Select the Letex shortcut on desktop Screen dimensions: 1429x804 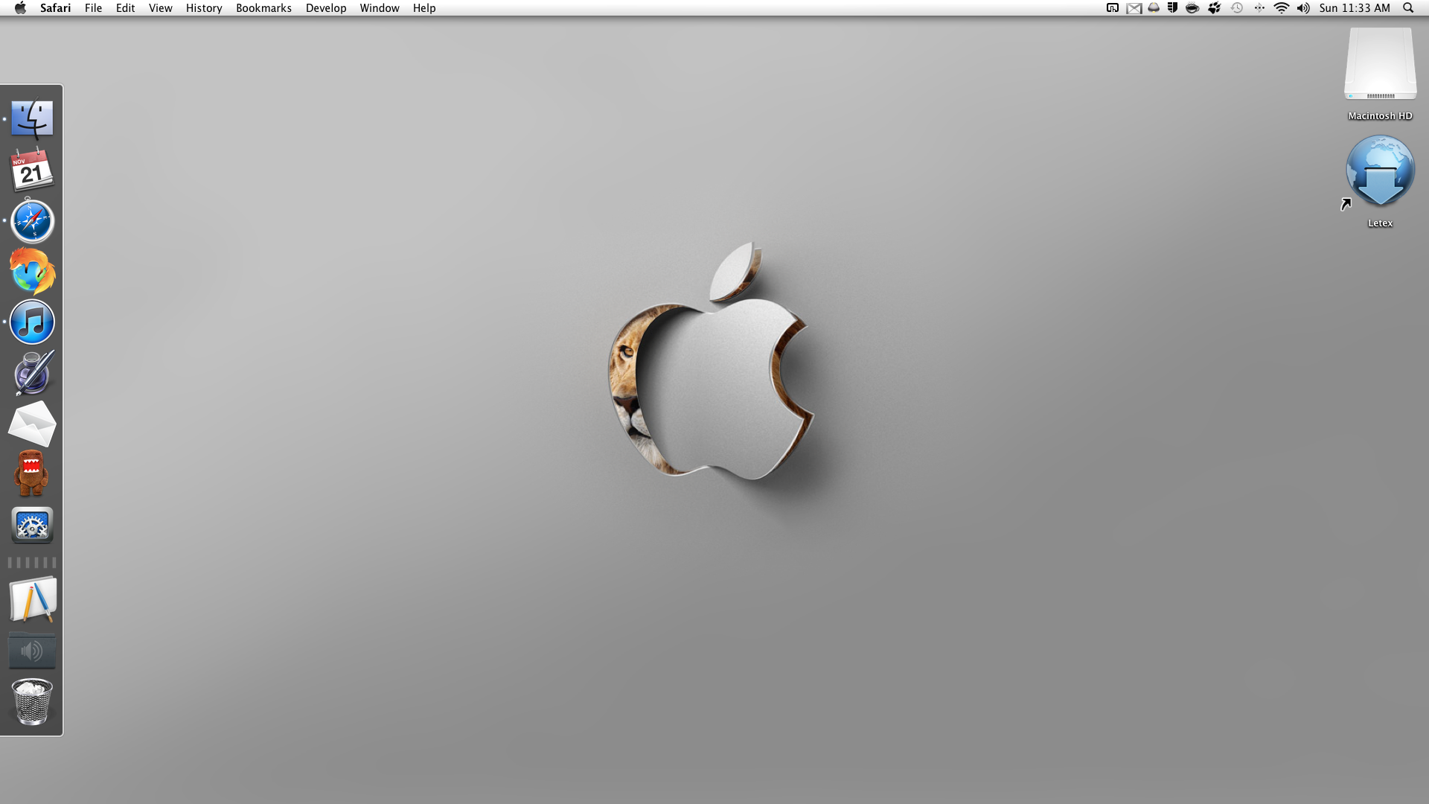click(x=1380, y=173)
